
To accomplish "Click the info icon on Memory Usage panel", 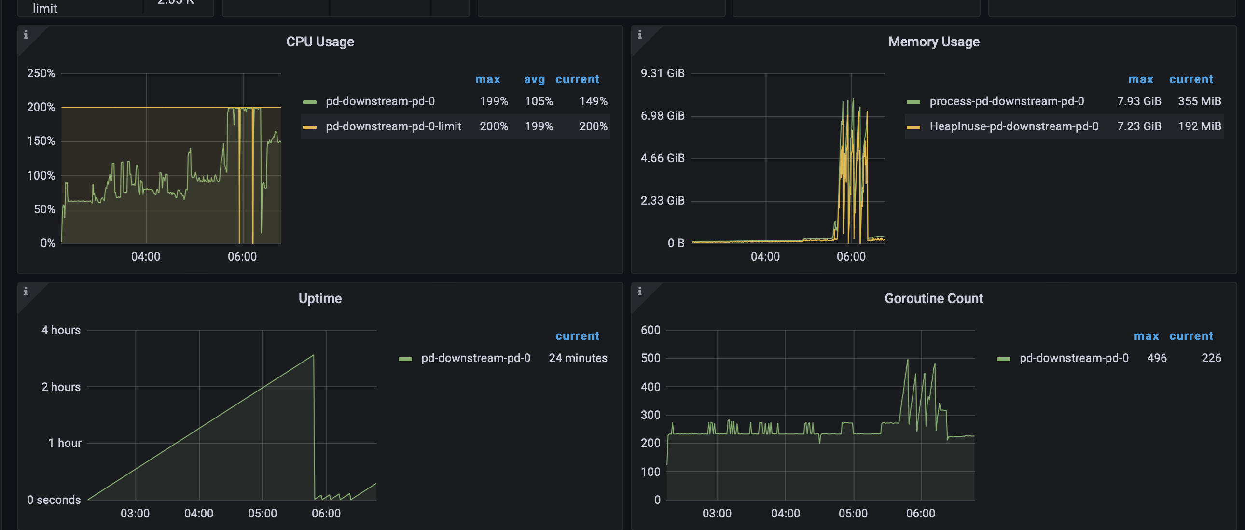I will (640, 34).
